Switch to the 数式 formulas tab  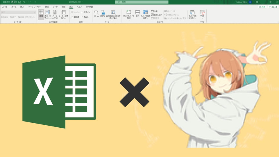click(x=47, y=7)
